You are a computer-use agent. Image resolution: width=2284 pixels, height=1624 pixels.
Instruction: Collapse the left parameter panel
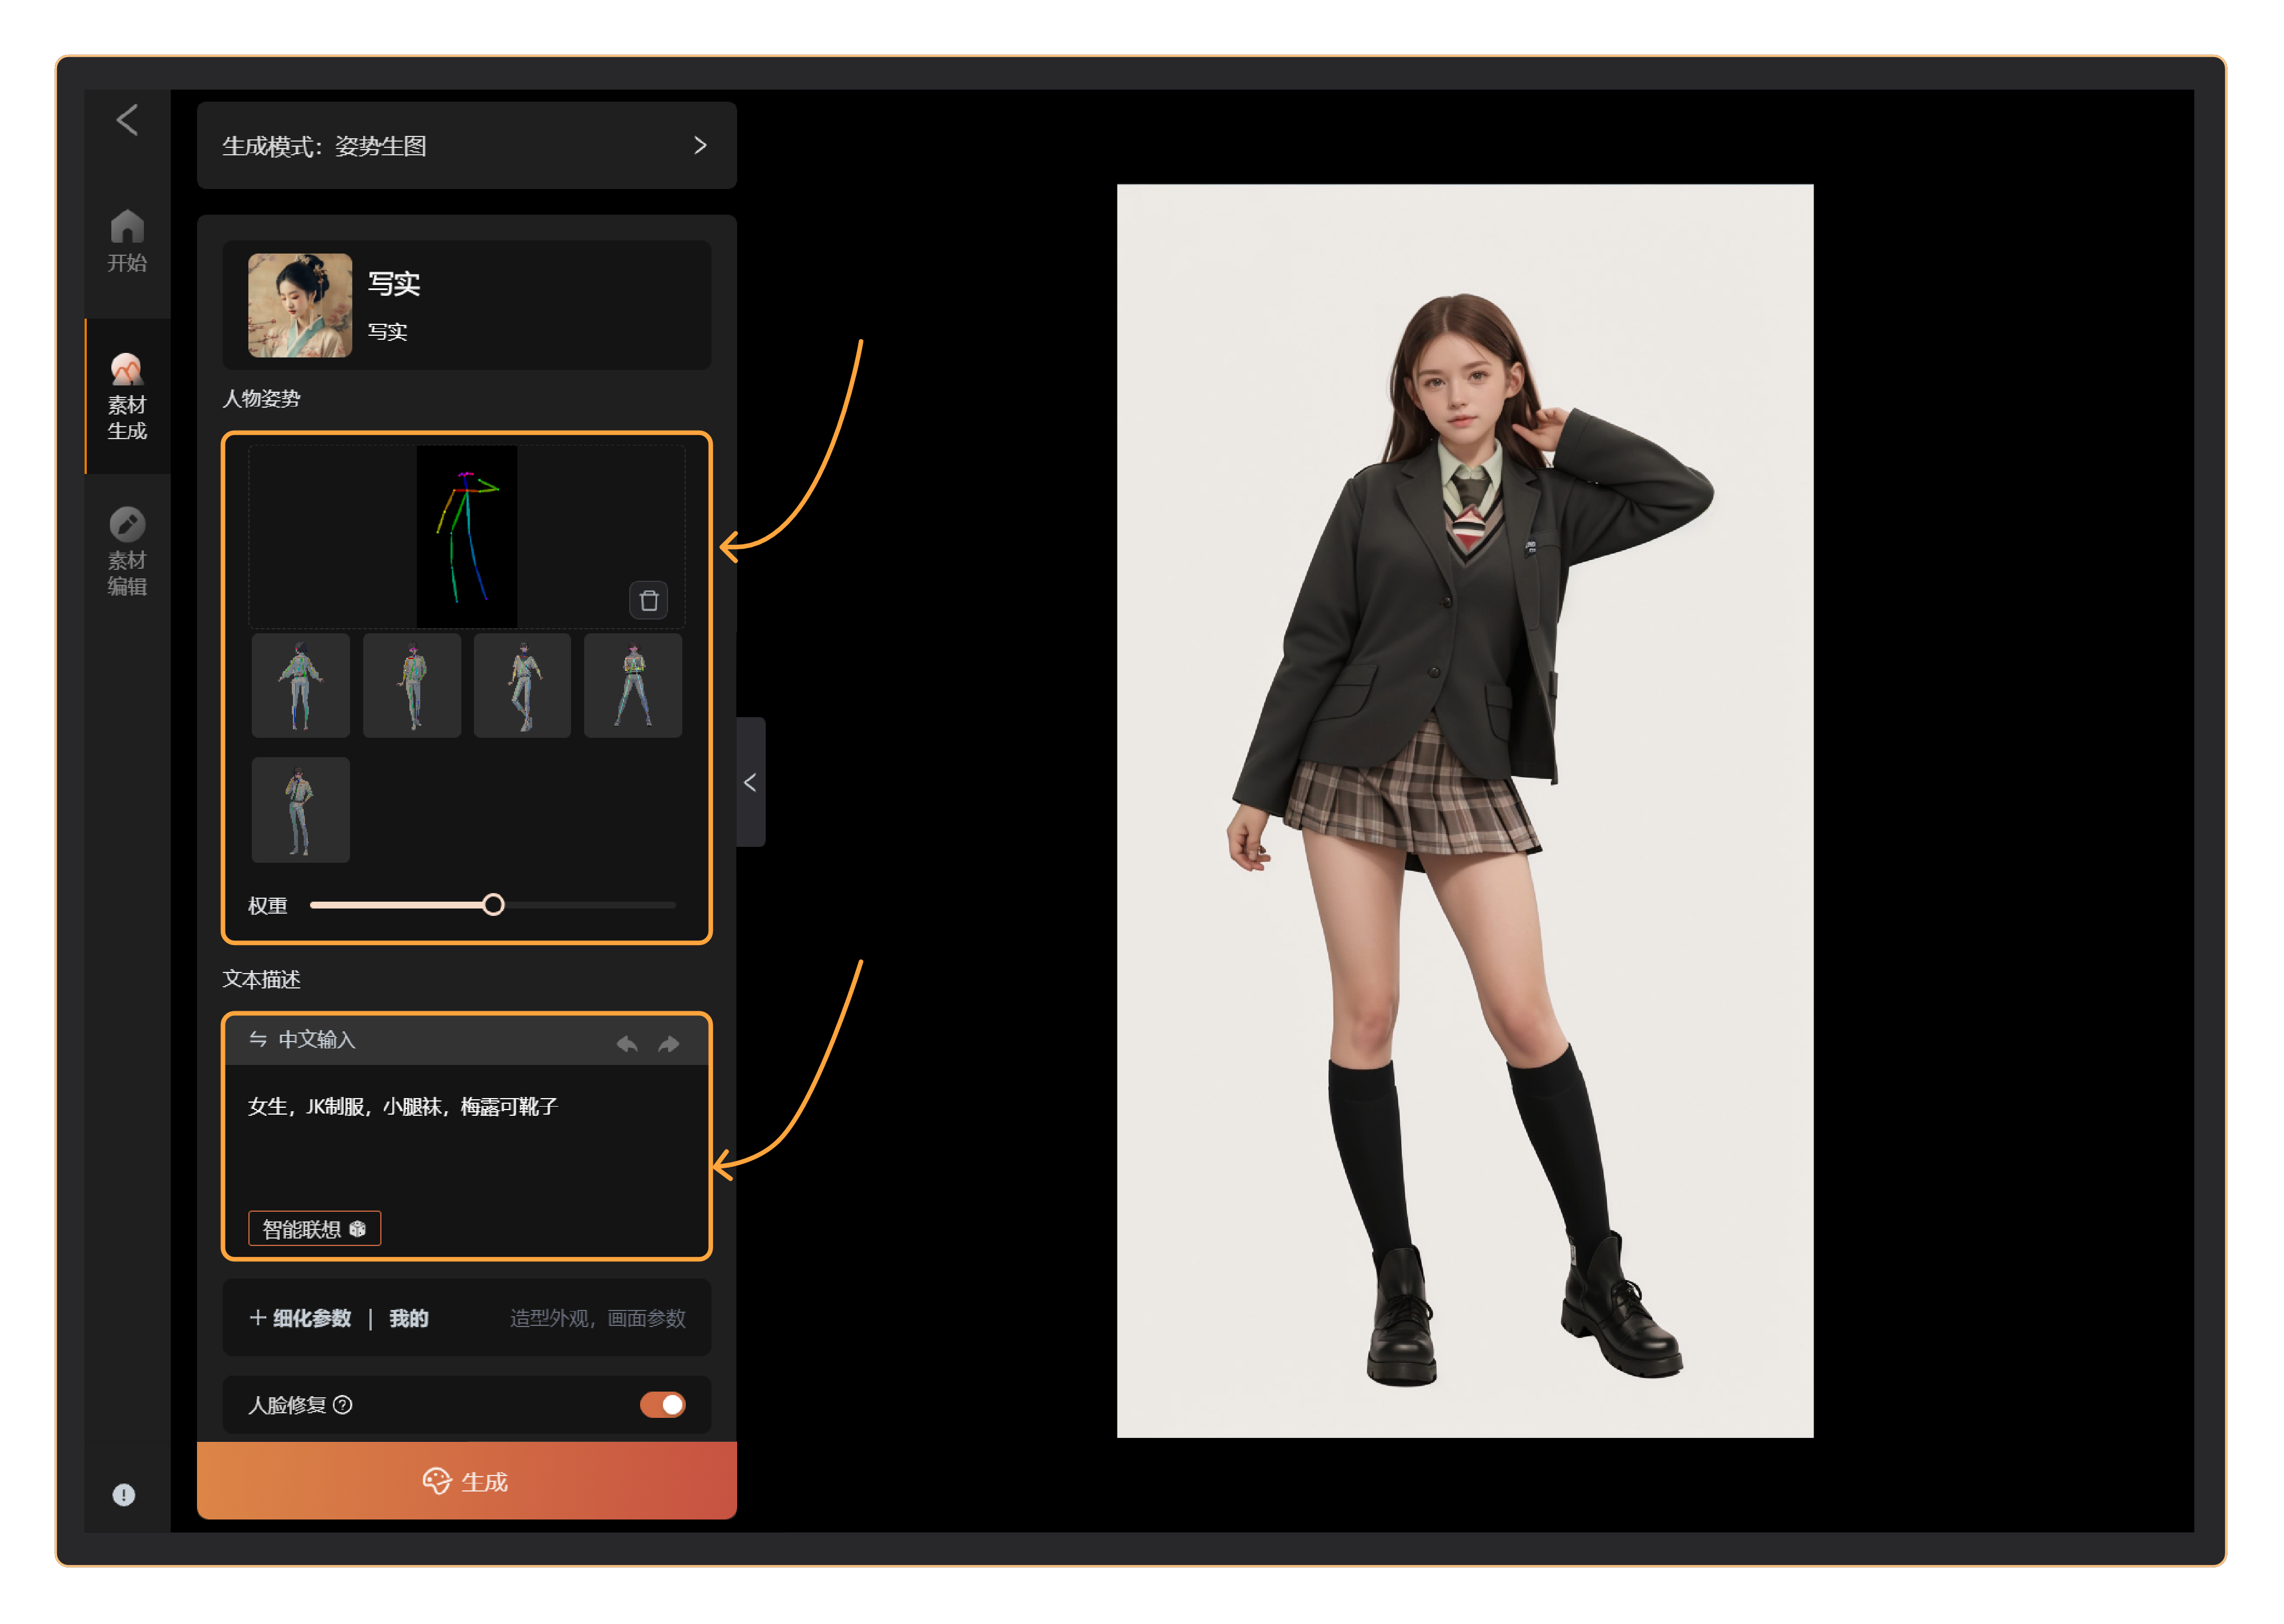[x=751, y=782]
